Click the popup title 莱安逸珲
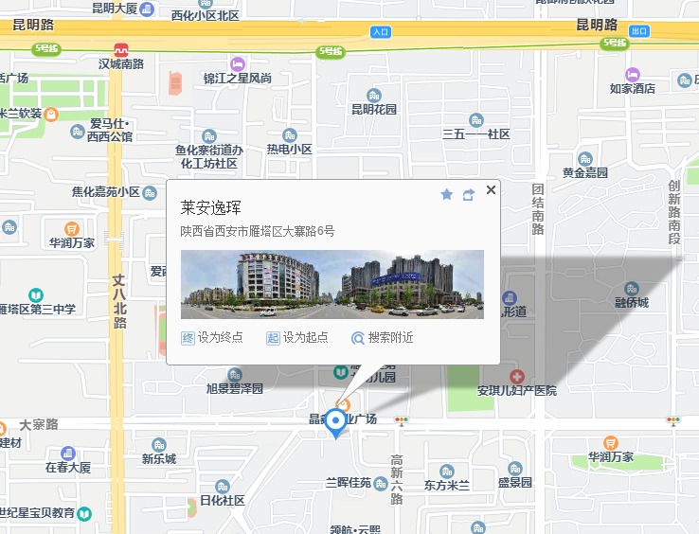699x534 pixels. point(210,207)
